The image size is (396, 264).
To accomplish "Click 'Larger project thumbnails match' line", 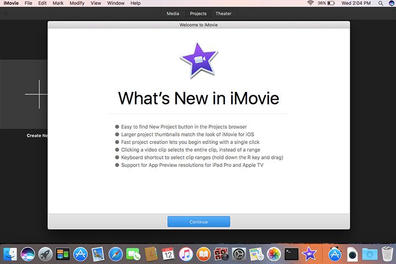I will tap(188, 134).
